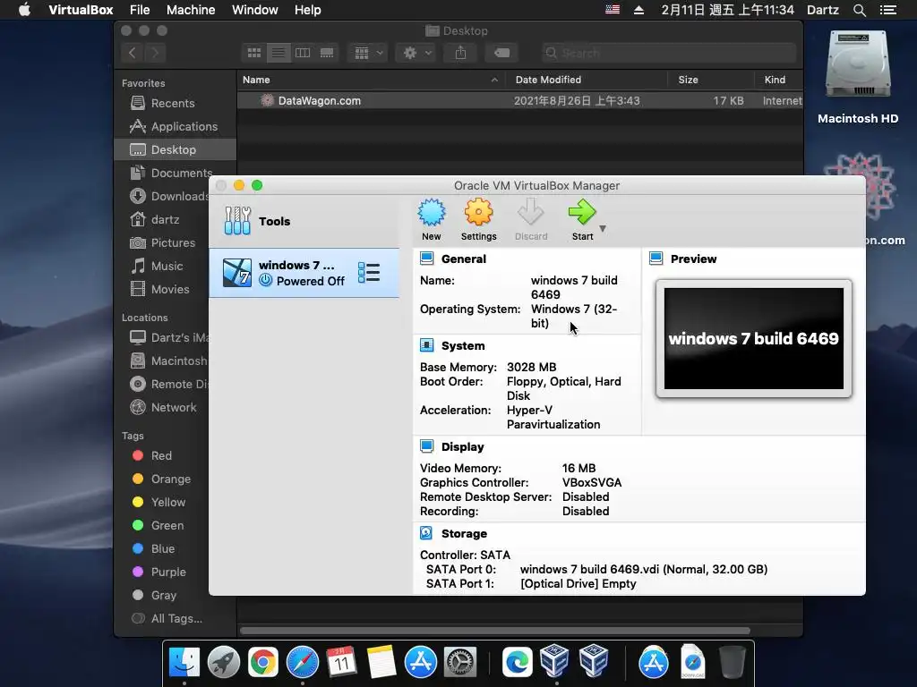Open the Help menu
This screenshot has height=687, width=917.
(x=308, y=10)
